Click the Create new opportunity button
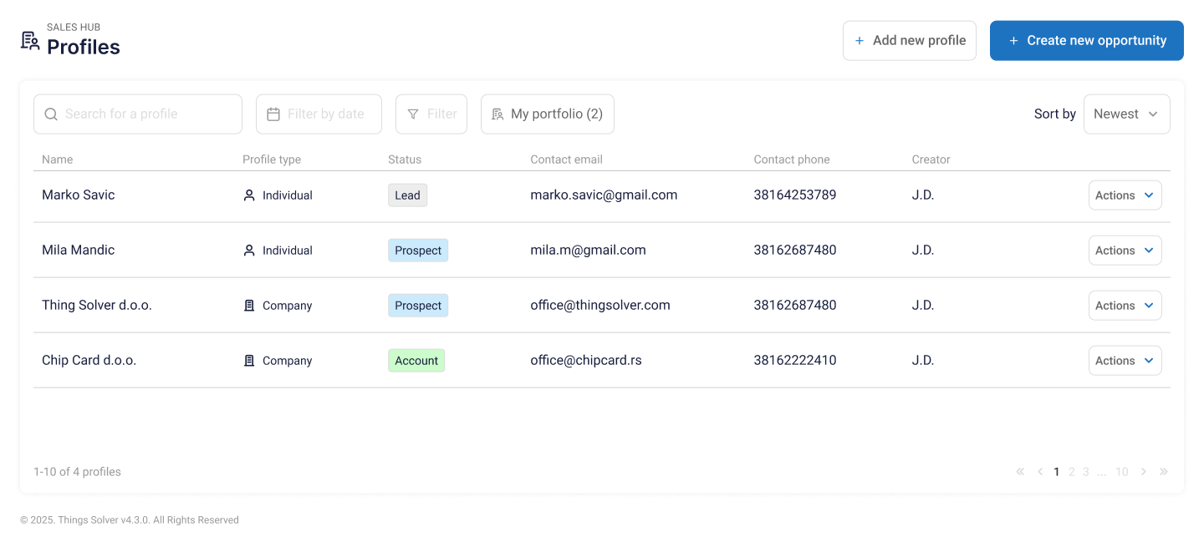1204x547 pixels. (x=1087, y=41)
